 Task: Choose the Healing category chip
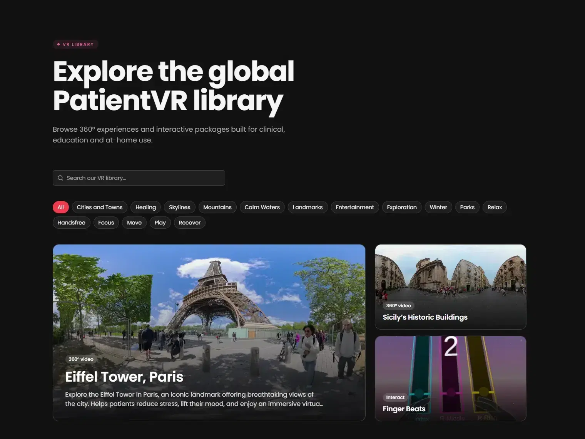pyautogui.click(x=146, y=207)
